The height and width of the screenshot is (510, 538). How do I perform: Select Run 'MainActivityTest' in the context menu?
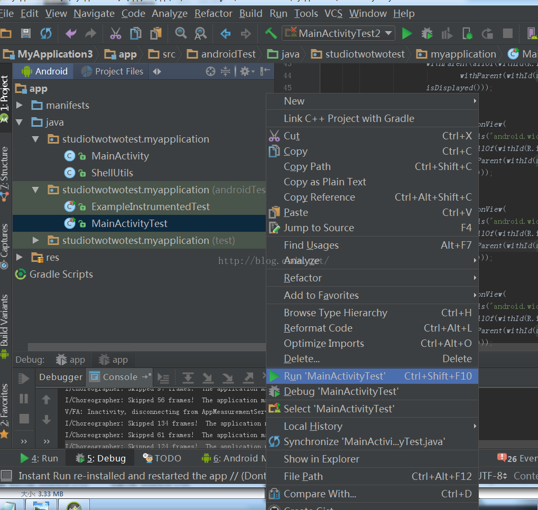(335, 376)
